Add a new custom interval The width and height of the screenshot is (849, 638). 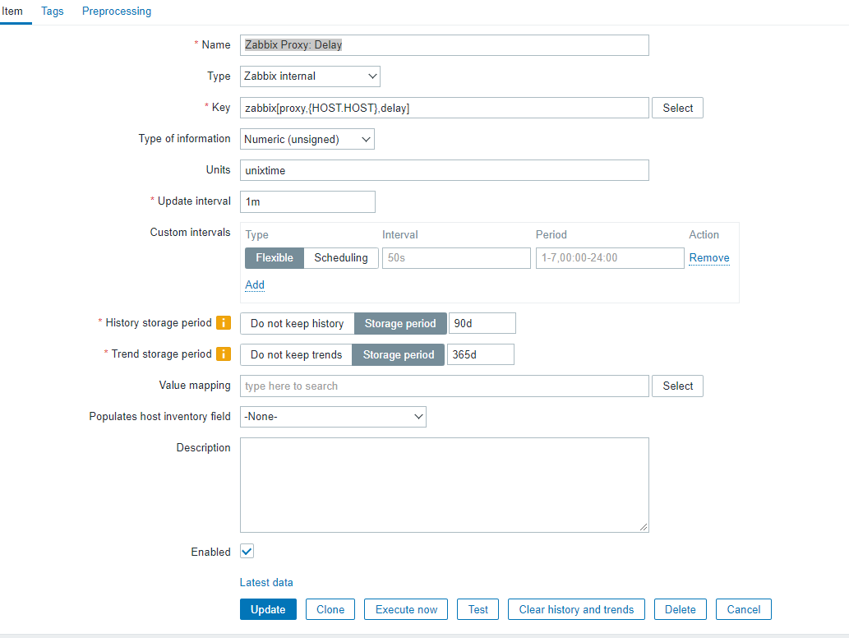(255, 284)
